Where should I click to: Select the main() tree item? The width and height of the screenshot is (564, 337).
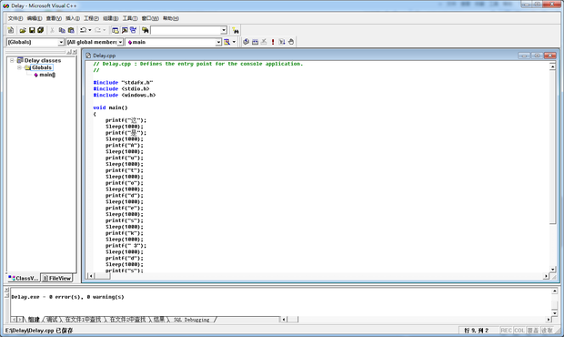coord(47,75)
